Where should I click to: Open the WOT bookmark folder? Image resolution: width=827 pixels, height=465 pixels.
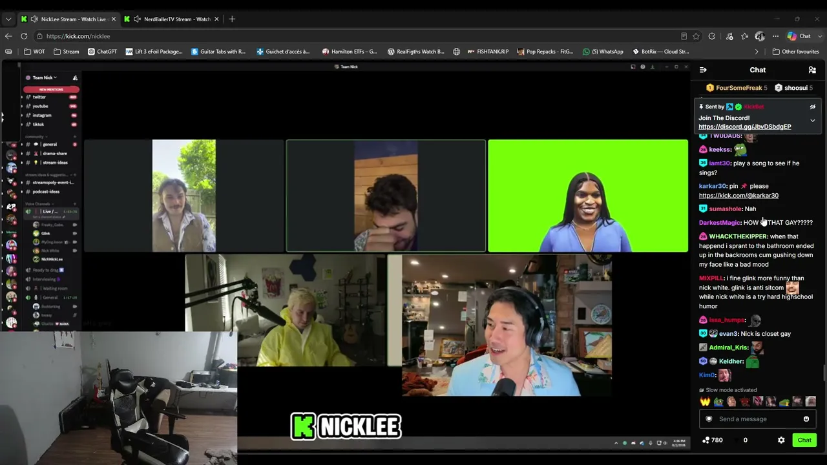click(x=35, y=52)
